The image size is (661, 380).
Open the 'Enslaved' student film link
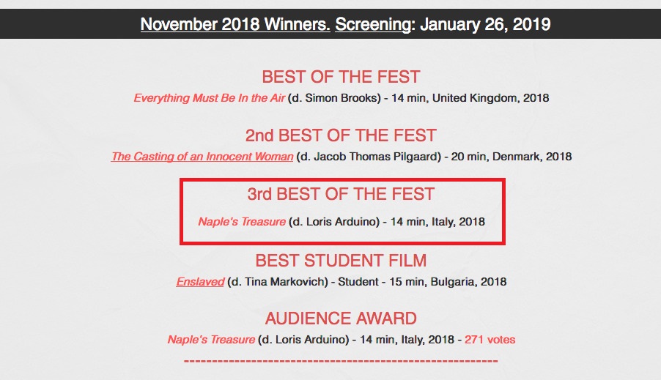click(200, 282)
